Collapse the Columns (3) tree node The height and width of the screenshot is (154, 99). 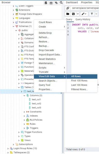click(x=24, y=95)
